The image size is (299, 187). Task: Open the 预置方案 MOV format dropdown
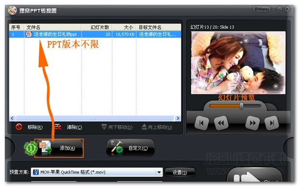pyautogui.click(x=97, y=172)
